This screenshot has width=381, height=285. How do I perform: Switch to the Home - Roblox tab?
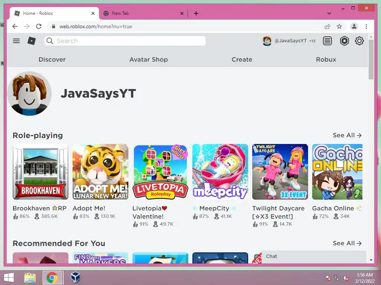coord(54,13)
